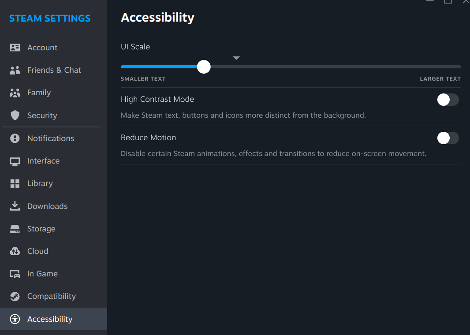Click the Friends & Chat people icon
This screenshot has height=335, width=470.
15,70
